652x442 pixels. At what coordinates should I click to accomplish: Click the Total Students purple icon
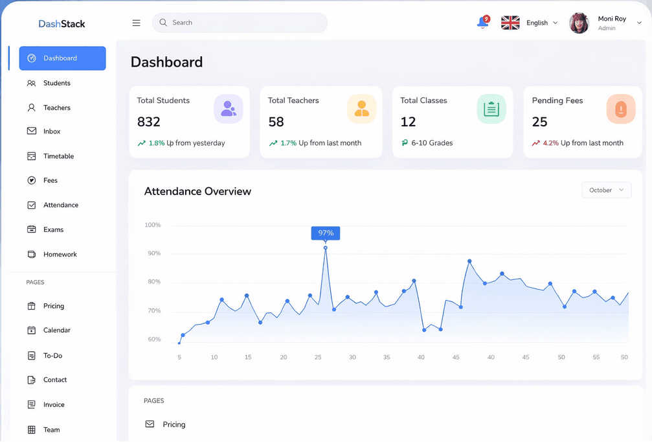click(x=228, y=109)
